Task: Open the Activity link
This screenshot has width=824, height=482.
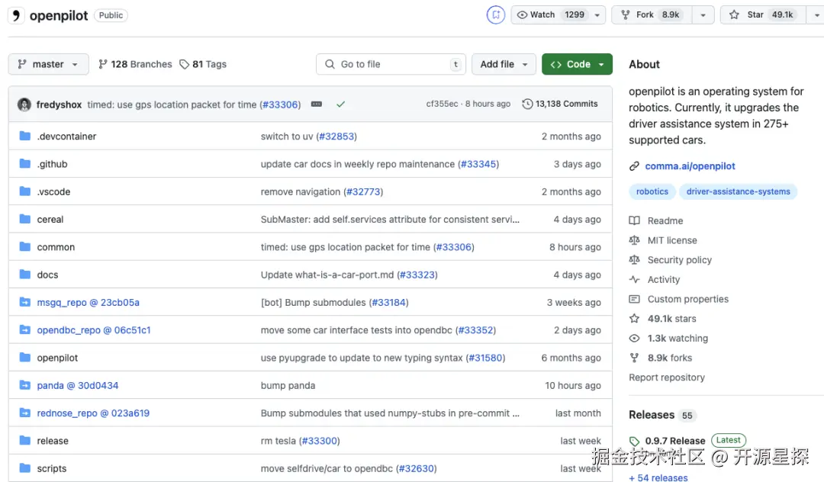Action: pos(663,279)
